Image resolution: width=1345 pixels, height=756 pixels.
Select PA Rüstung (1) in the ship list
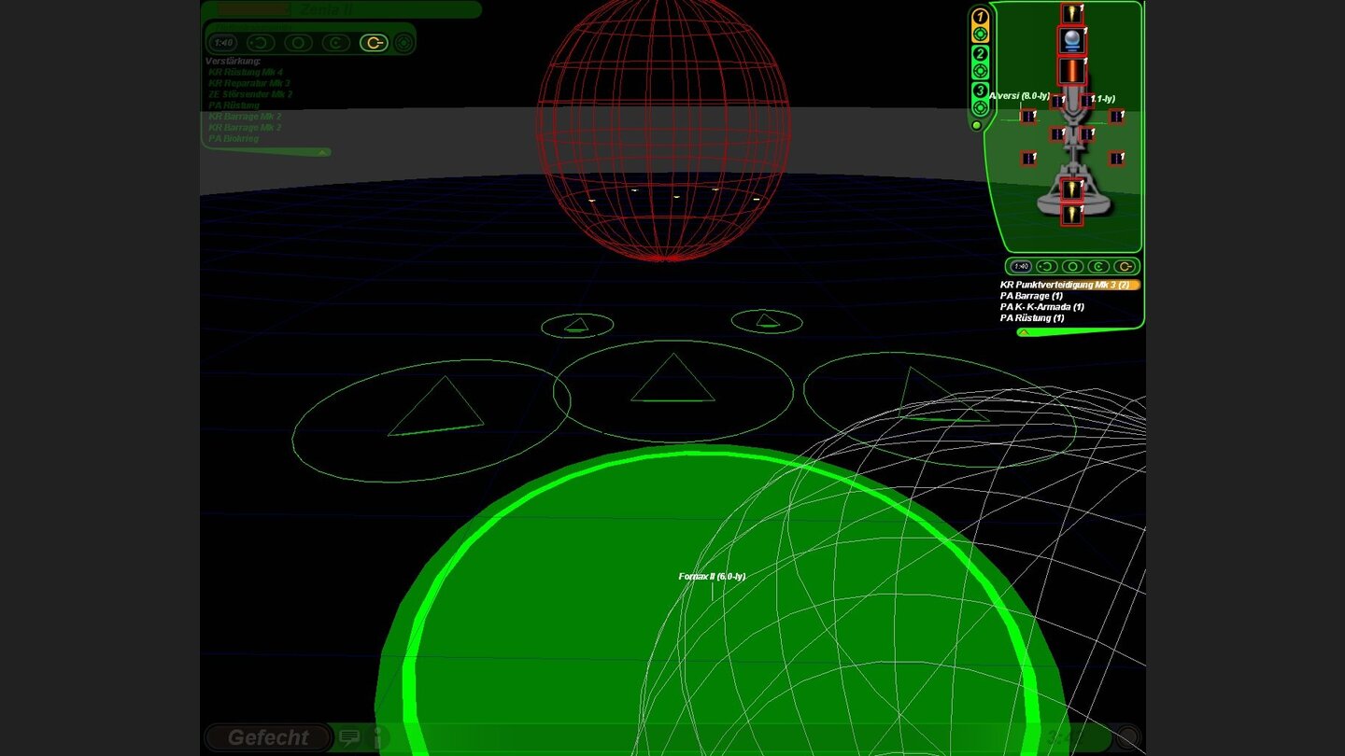pos(1032,318)
